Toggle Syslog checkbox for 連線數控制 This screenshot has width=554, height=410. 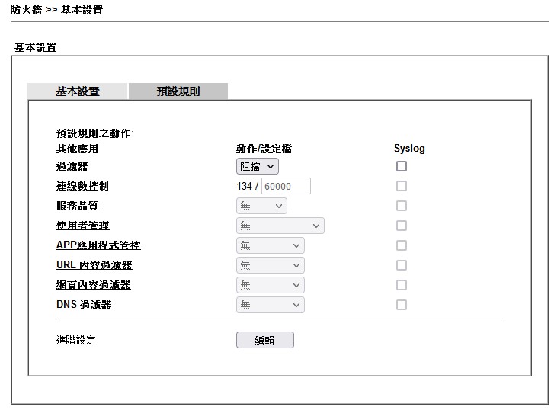click(402, 186)
